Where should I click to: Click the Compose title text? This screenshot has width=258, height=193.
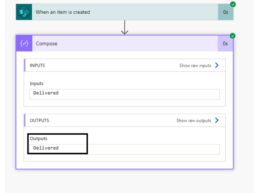point(46,43)
